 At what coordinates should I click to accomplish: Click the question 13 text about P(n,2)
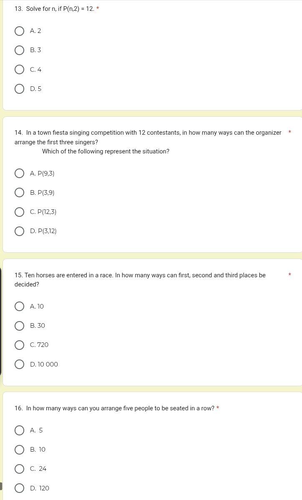(55, 9)
